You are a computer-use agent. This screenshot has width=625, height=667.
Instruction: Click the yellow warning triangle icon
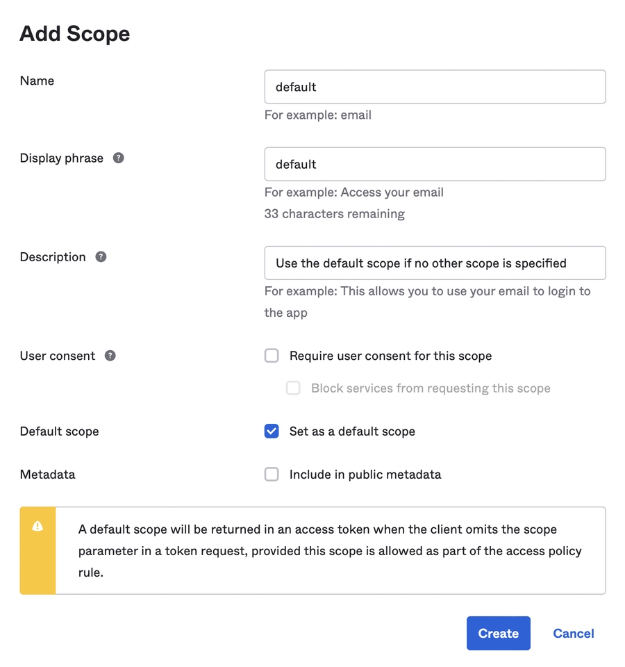tap(37, 527)
